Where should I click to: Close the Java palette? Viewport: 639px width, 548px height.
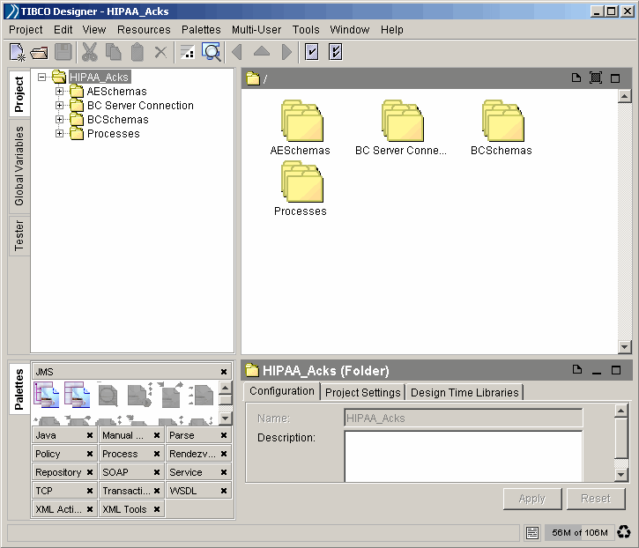click(90, 435)
